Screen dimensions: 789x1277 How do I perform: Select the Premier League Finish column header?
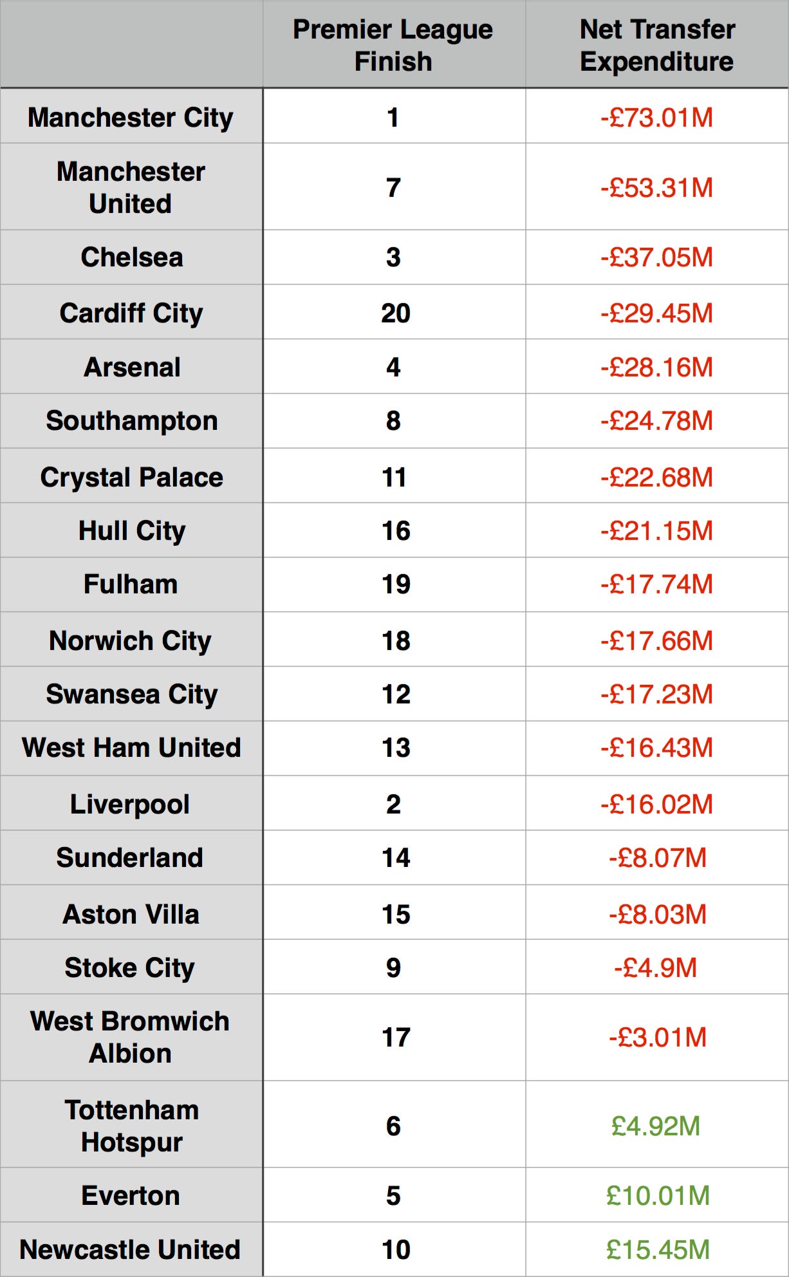point(394,44)
